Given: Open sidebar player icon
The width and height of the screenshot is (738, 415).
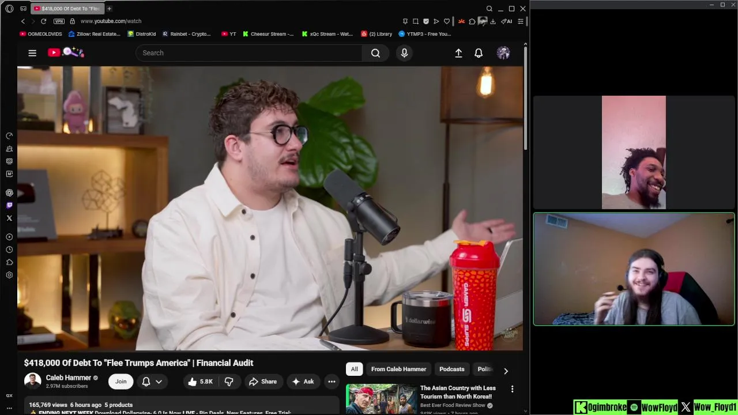Looking at the screenshot, I should [9, 237].
